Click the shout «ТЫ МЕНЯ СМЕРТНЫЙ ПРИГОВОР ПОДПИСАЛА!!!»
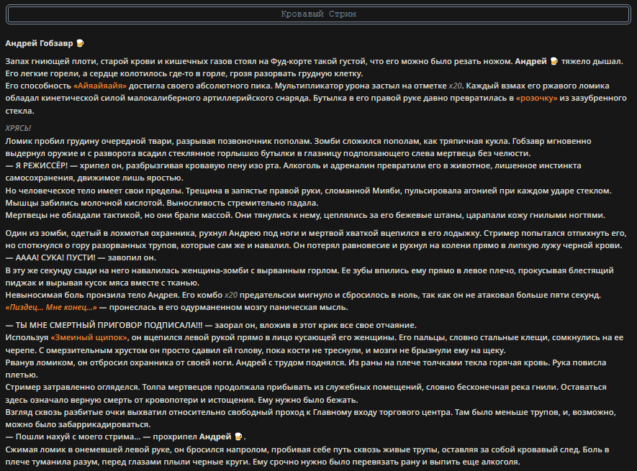The width and height of the screenshot is (637, 471). click(x=109, y=325)
